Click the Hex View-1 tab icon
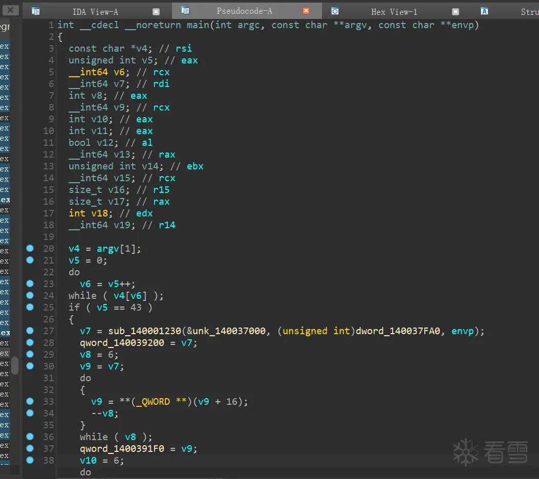This screenshot has height=479, width=539. pyautogui.click(x=335, y=11)
